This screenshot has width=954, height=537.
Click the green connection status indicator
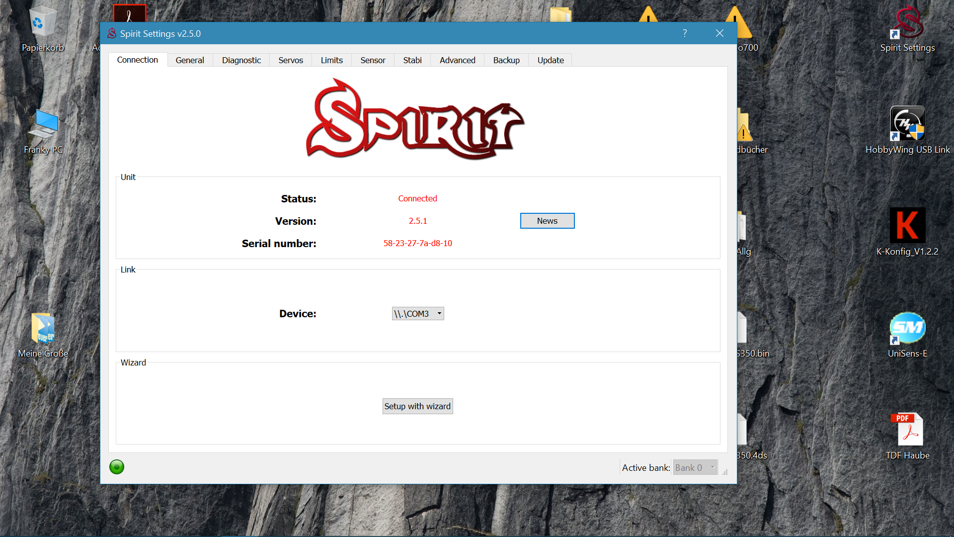[117, 467]
